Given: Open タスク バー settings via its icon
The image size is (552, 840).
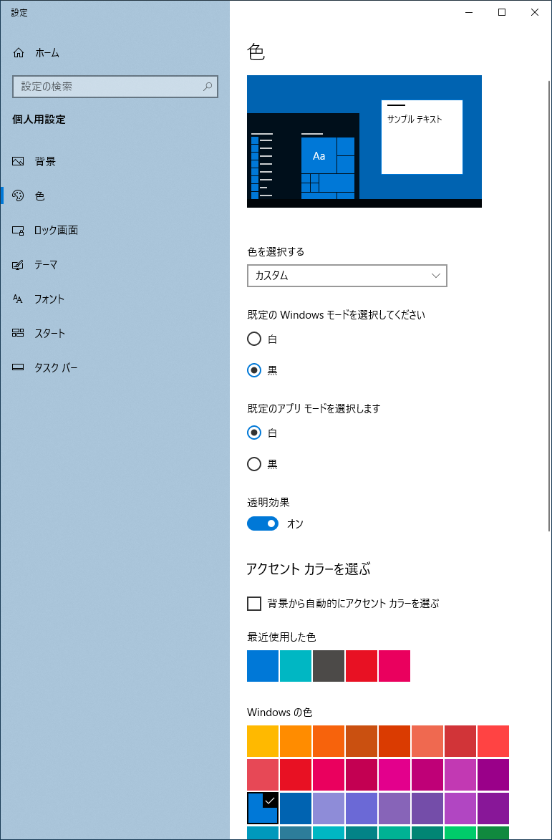Looking at the screenshot, I should pos(18,367).
